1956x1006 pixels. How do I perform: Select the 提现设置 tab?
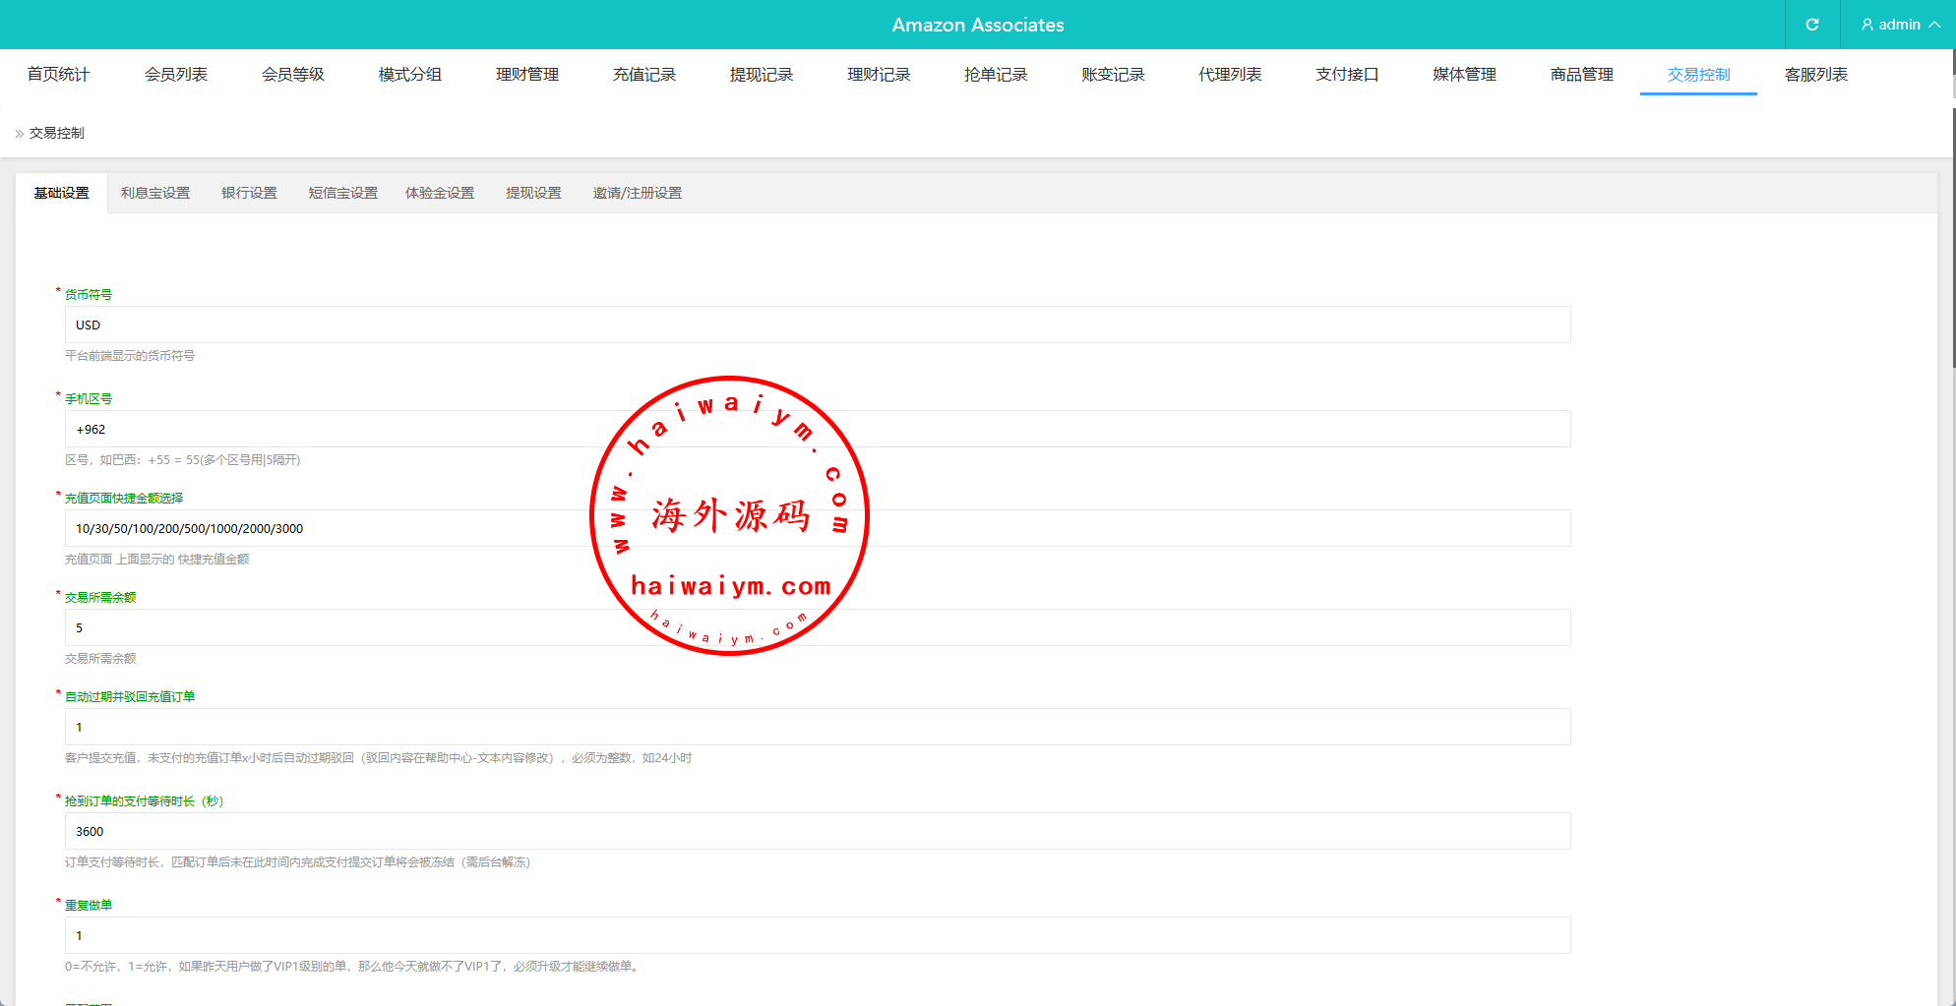point(533,193)
